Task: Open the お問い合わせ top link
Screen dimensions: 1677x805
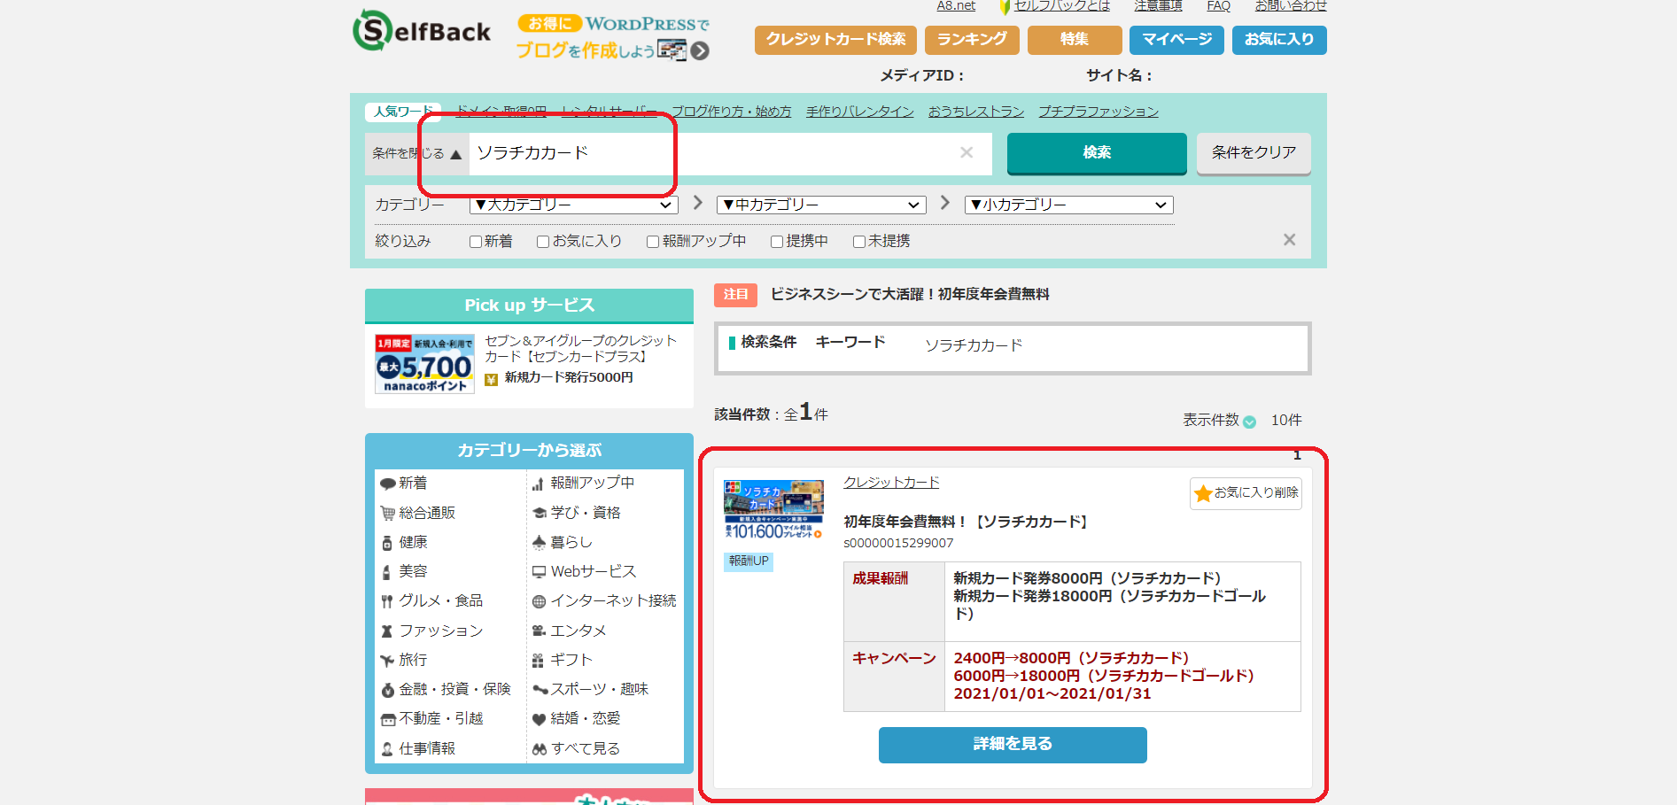Action: click(x=1290, y=6)
